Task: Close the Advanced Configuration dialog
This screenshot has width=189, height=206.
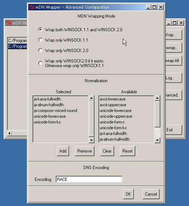Action: [161, 7]
